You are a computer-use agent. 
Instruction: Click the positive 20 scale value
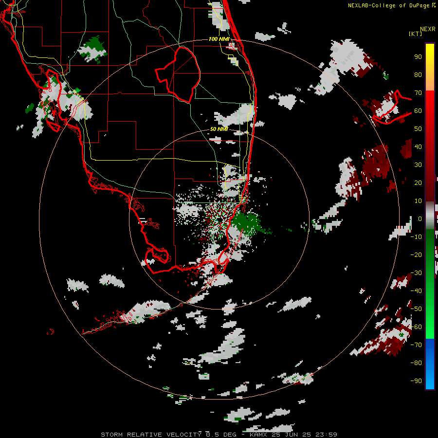pyautogui.click(x=418, y=183)
